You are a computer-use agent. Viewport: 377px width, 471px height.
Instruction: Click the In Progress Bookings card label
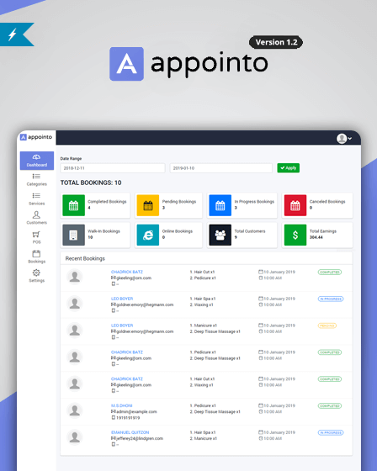point(254,202)
